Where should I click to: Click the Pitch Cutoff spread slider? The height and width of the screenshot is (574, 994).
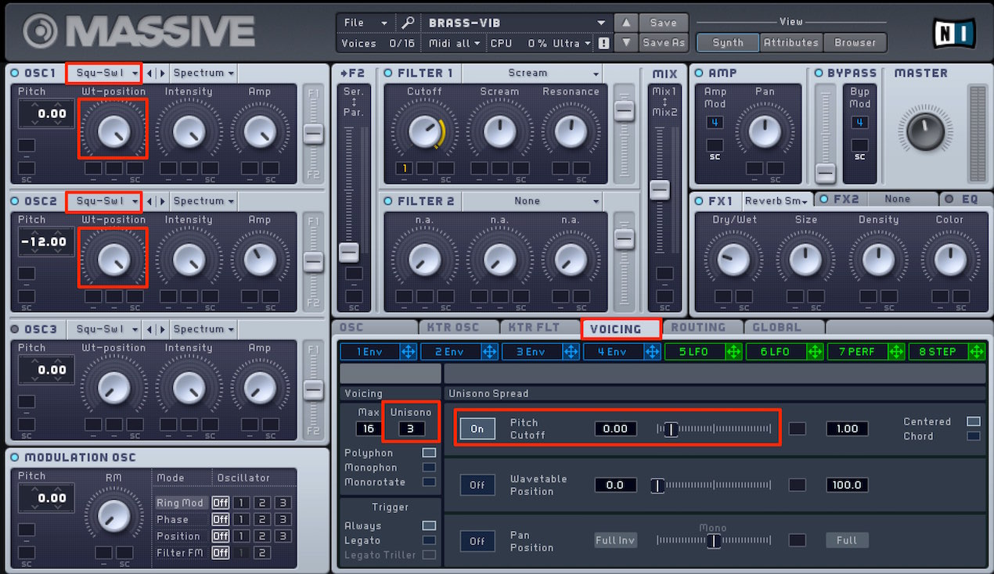pos(714,429)
